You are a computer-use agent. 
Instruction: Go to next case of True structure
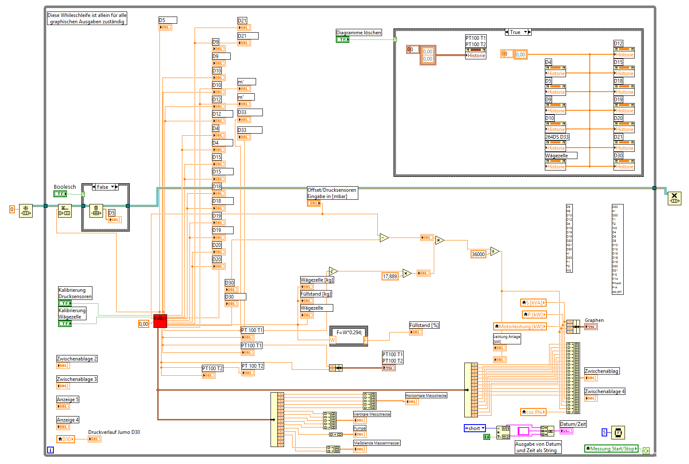click(530, 32)
